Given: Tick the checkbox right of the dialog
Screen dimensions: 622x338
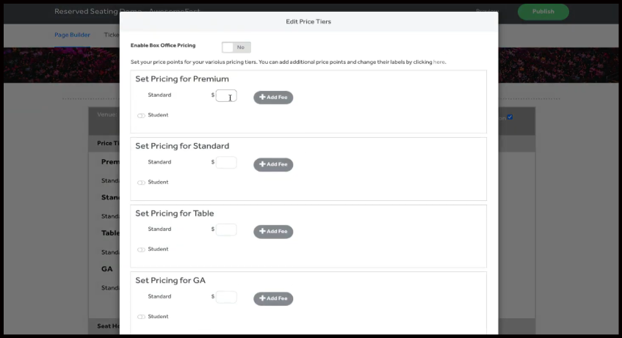Looking at the screenshot, I should tap(510, 117).
